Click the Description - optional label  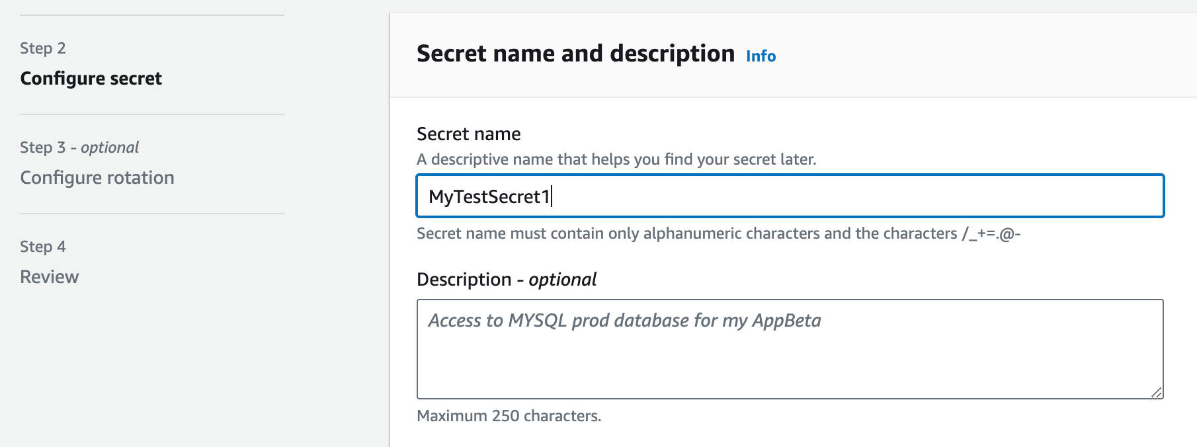[506, 280]
